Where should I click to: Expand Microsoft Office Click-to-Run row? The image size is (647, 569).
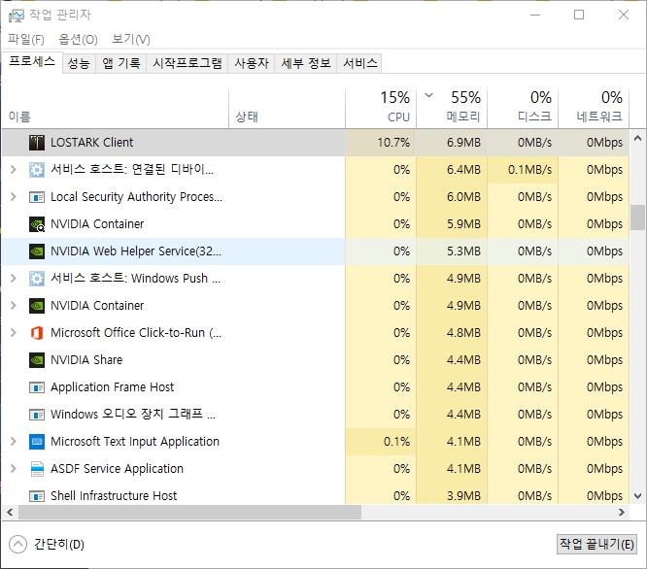pyautogui.click(x=14, y=333)
